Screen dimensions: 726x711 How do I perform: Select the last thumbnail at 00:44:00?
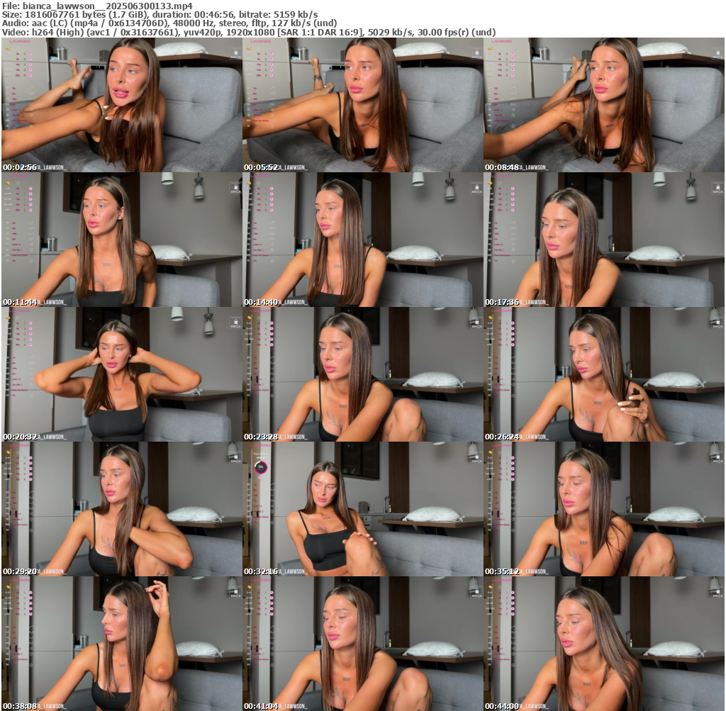tap(603, 644)
